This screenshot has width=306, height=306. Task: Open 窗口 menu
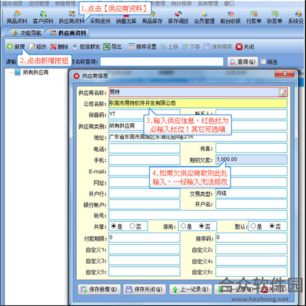coord(229,3)
